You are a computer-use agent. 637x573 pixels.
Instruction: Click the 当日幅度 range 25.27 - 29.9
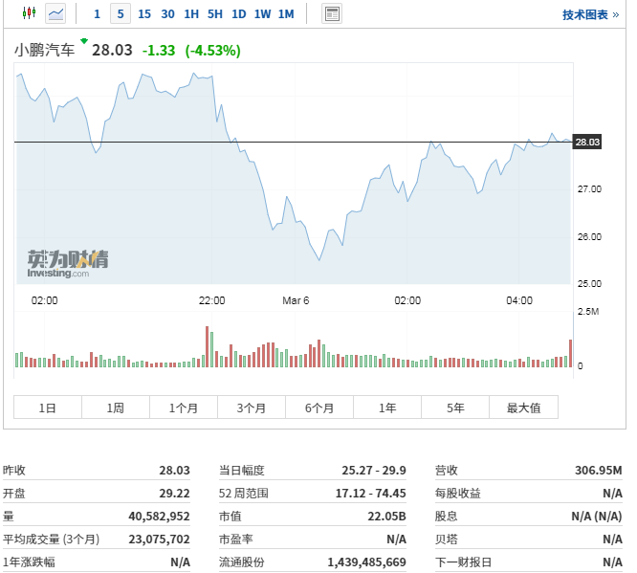(x=374, y=471)
